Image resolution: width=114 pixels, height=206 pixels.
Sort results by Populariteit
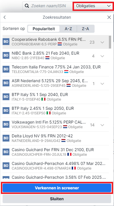(x=44, y=29)
